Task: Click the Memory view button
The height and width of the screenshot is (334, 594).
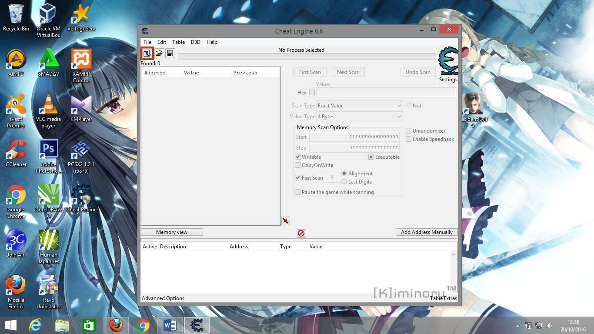Action: [171, 231]
